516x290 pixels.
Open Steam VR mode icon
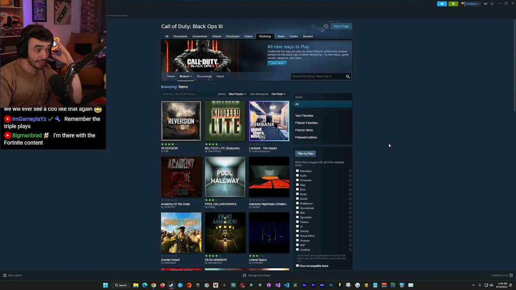485,4
